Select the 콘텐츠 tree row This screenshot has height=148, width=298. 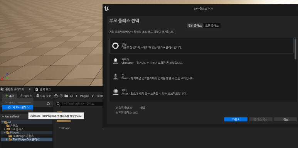pos(27,126)
